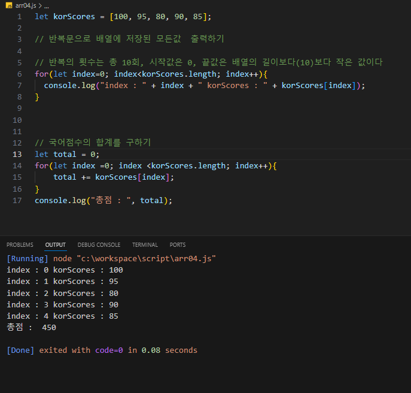411x393 pixels.
Task: Open the DEBUG CONSOLE tab
Action: [x=99, y=244]
